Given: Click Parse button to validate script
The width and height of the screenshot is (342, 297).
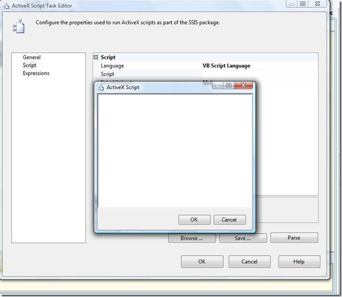Looking at the screenshot, I should pyautogui.click(x=294, y=237).
